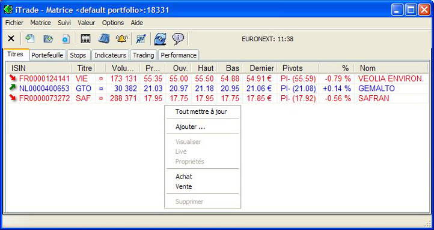Viewport: 434px width, 230px height.
Task: Open the Valeur menu
Action: [87, 23]
